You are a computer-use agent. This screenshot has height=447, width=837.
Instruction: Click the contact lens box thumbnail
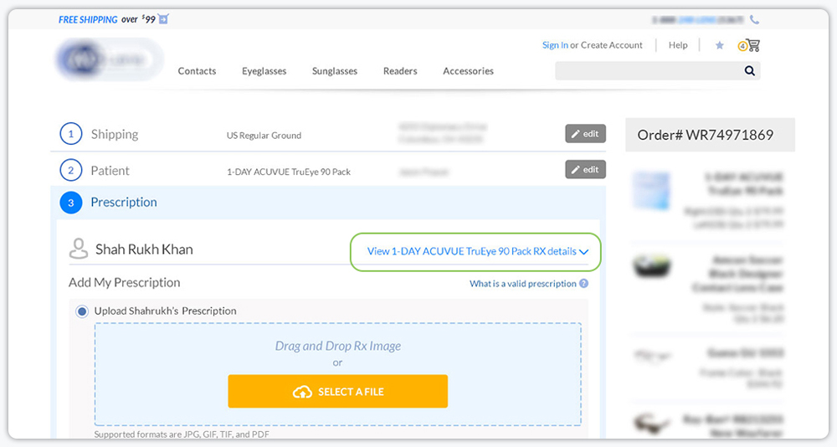[x=651, y=191]
